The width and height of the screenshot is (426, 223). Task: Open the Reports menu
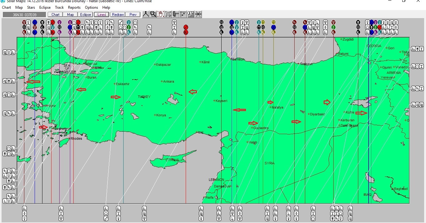tap(74, 7)
